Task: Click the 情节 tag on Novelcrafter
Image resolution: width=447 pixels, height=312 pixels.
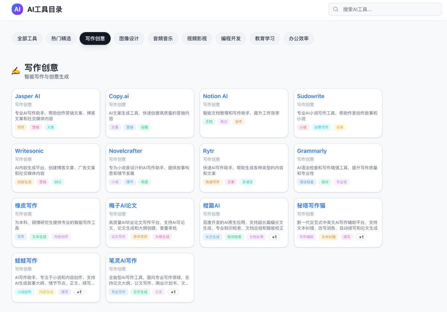Action: pos(130,182)
